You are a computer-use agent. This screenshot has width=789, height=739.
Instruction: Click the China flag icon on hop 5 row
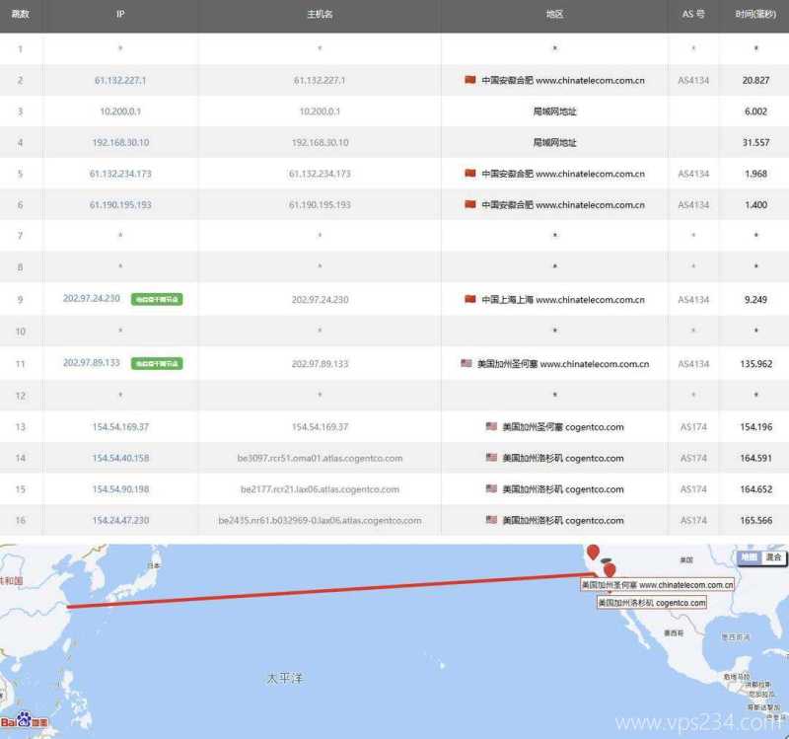pos(468,174)
